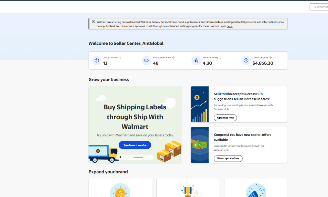
Task: Click the capital offers cash thumbnail
Action: [x=200, y=145]
